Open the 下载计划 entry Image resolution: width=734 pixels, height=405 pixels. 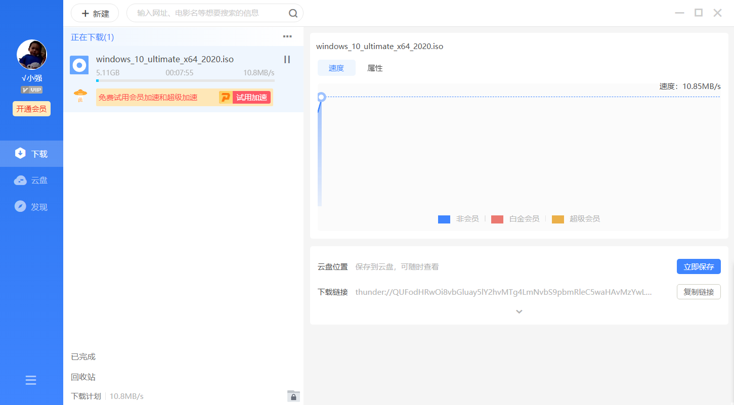pyautogui.click(x=86, y=396)
